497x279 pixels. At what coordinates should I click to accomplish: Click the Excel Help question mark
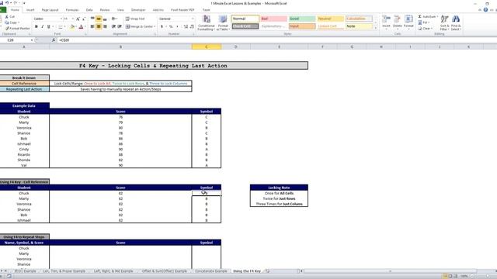coord(485,10)
